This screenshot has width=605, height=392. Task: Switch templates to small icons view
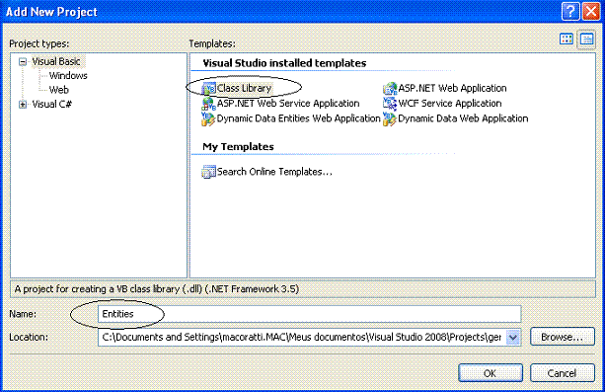click(x=587, y=39)
